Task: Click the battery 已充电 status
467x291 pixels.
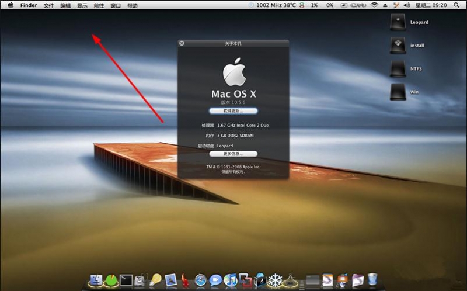Action: click(353, 5)
